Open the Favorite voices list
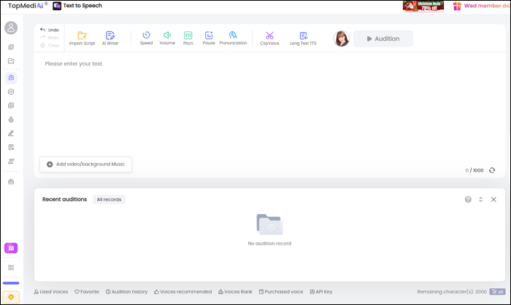Image resolution: width=511 pixels, height=305 pixels. (x=87, y=292)
